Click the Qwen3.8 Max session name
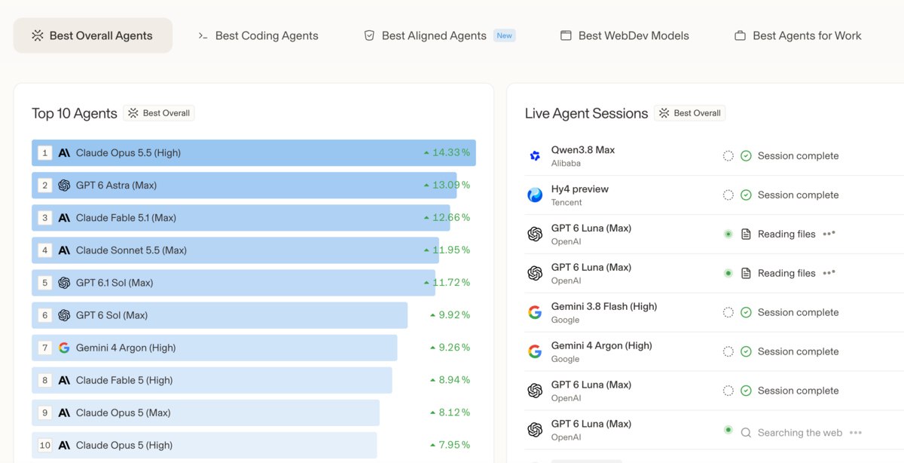904x463 pixels. tap(583, 150)
